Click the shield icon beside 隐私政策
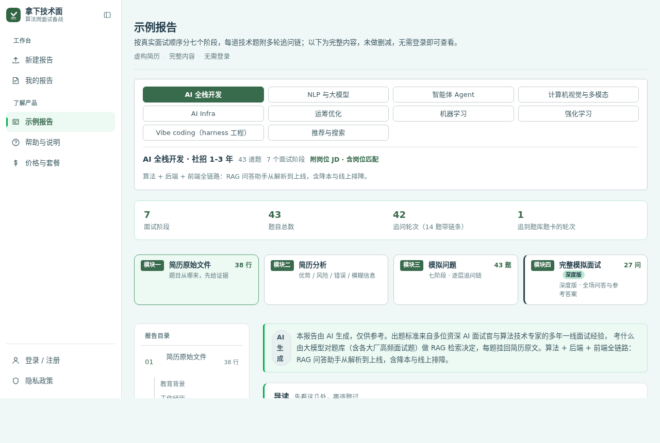The image size is (660, 443). tap(15, 381)
